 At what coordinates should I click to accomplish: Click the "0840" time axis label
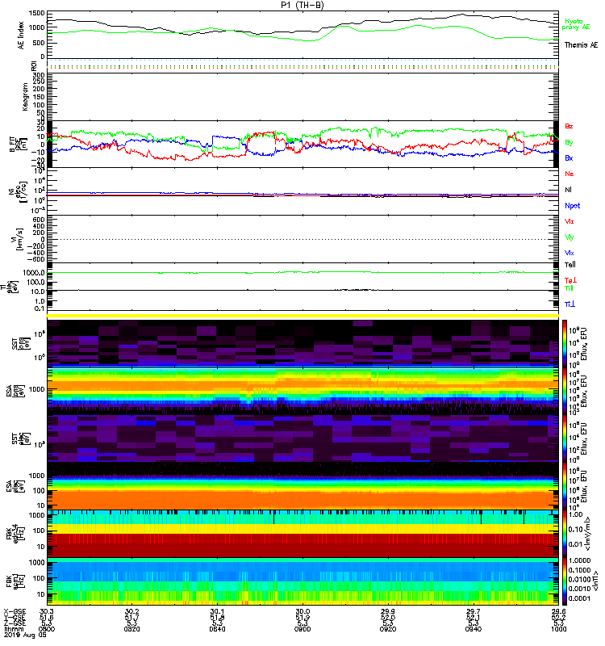coord(217,629)
